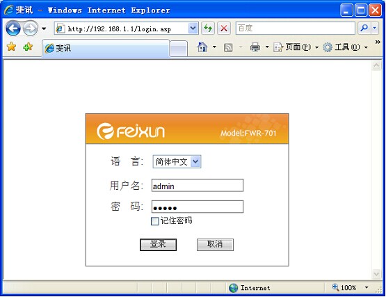The image size is (386, 297).
Task: Toggle the 记住密码 checkbox
Action: pyautogui.click(x=154, y=221)
